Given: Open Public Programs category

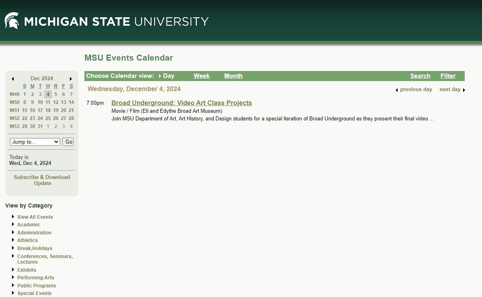Looking at the screenshot, I should (x=37, y=286).
